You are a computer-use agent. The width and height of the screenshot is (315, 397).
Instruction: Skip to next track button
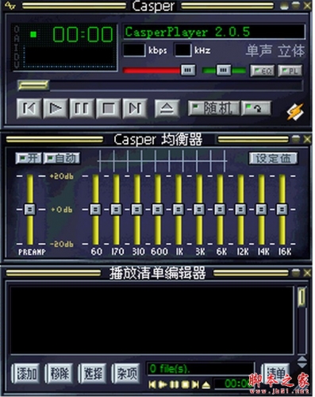pos(135,108)
